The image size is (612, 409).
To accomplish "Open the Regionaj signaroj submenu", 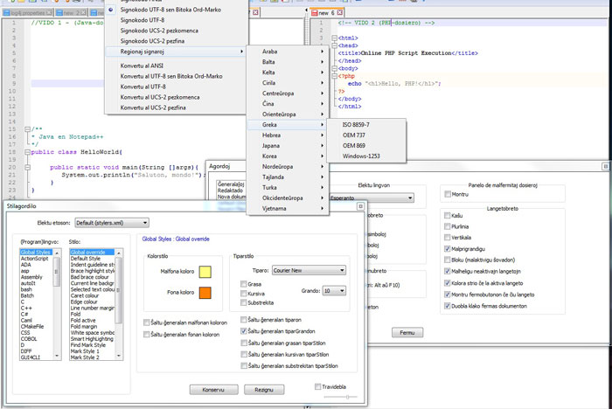I will [177, 52].
